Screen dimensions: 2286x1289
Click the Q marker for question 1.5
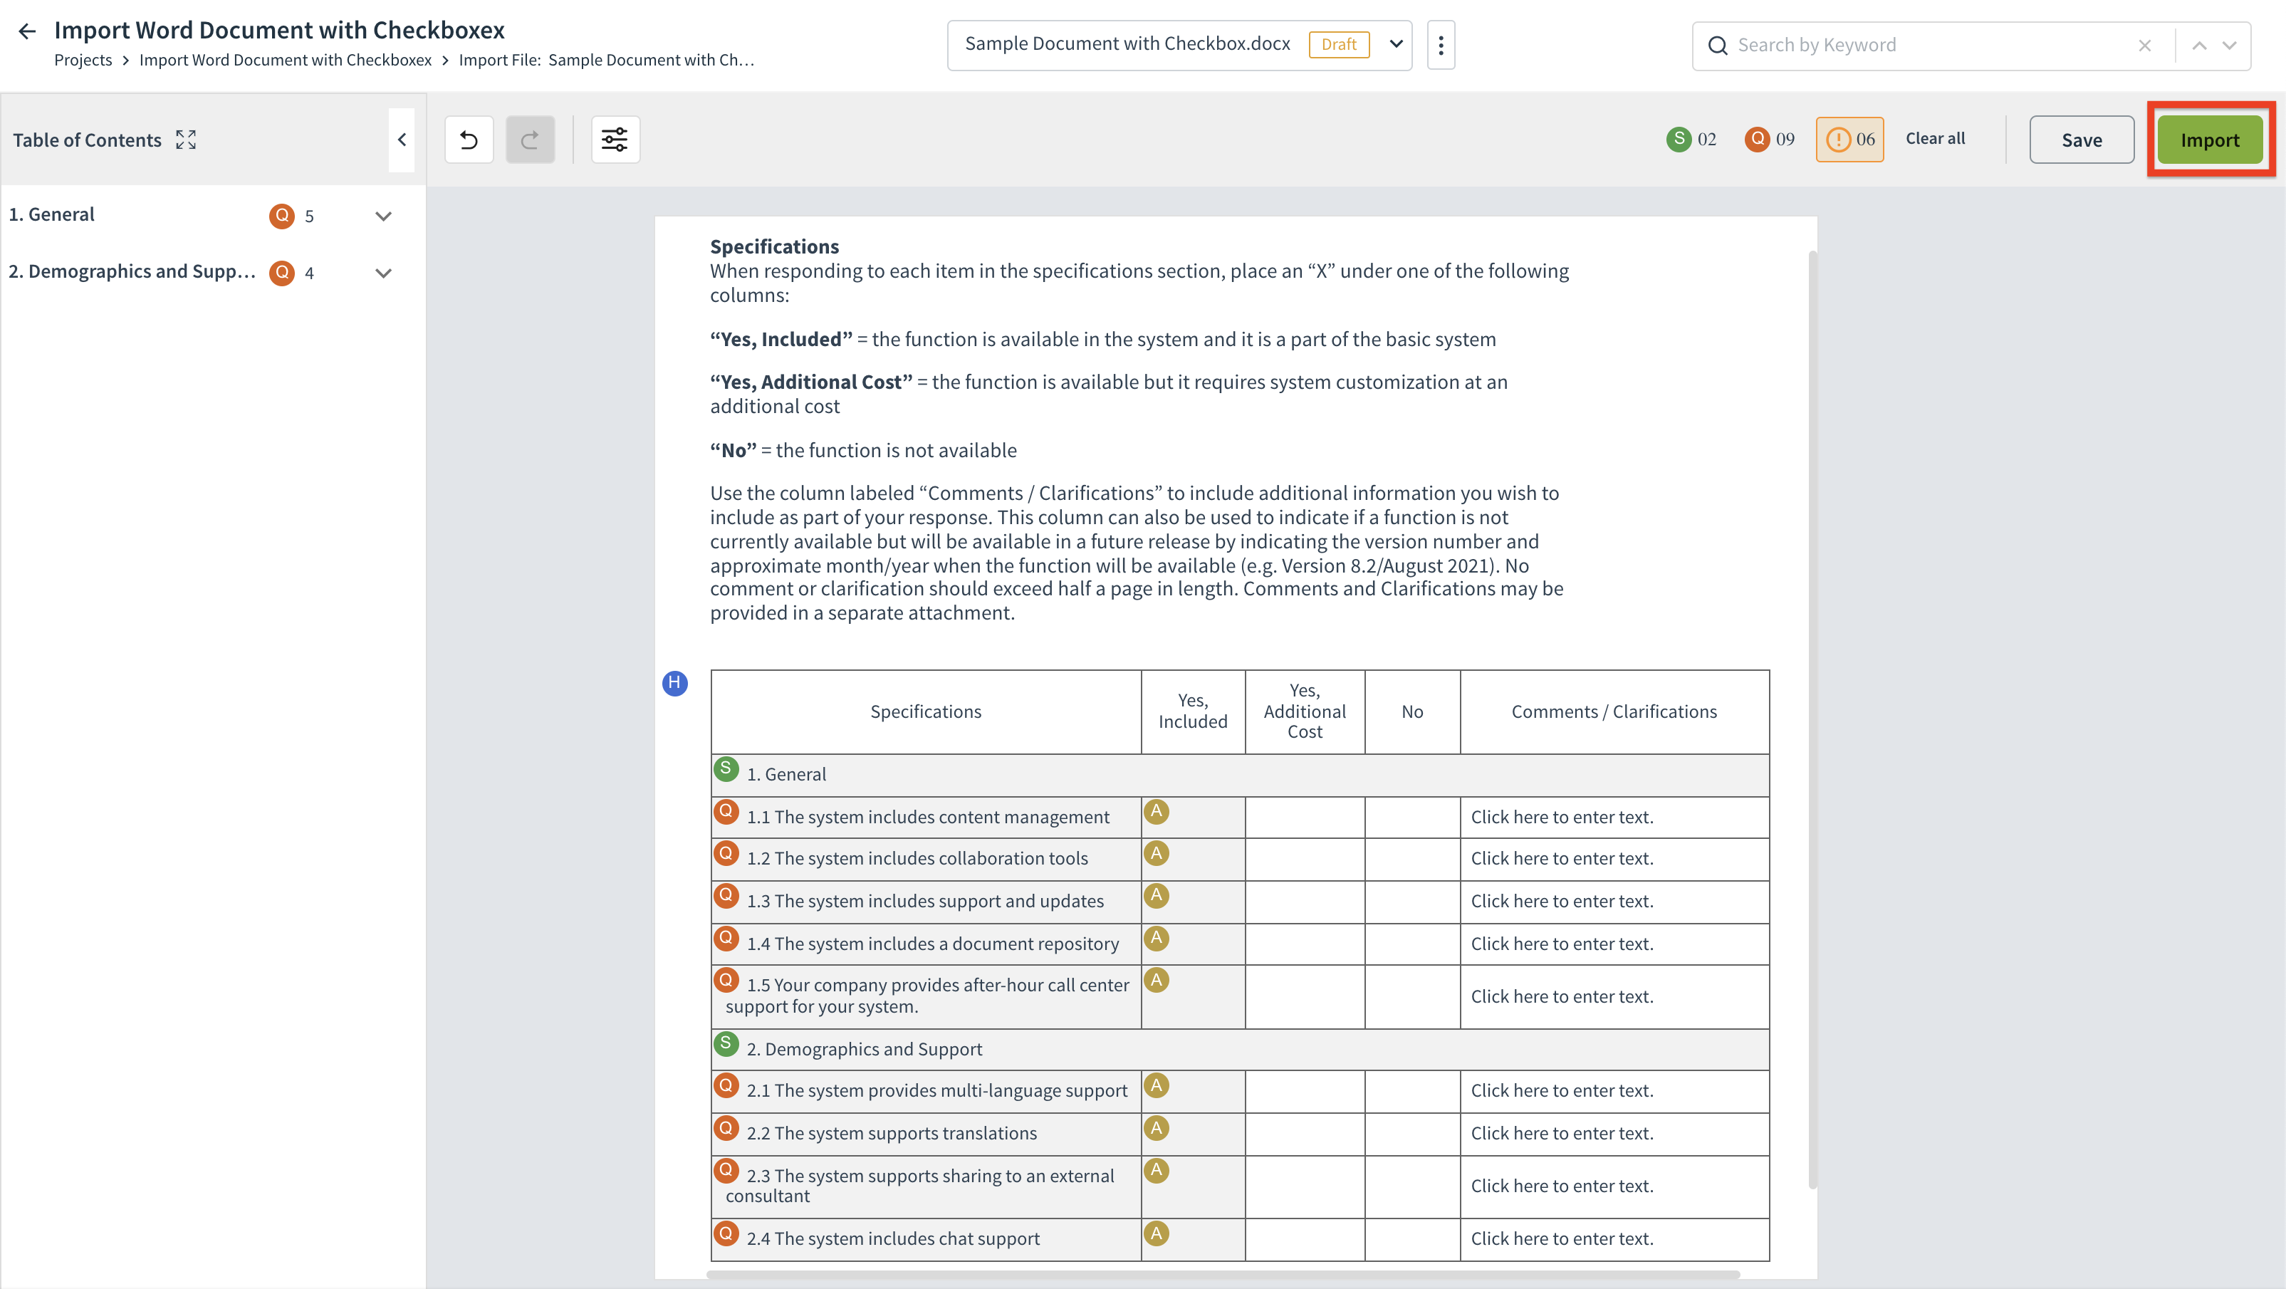pos(726,980)
